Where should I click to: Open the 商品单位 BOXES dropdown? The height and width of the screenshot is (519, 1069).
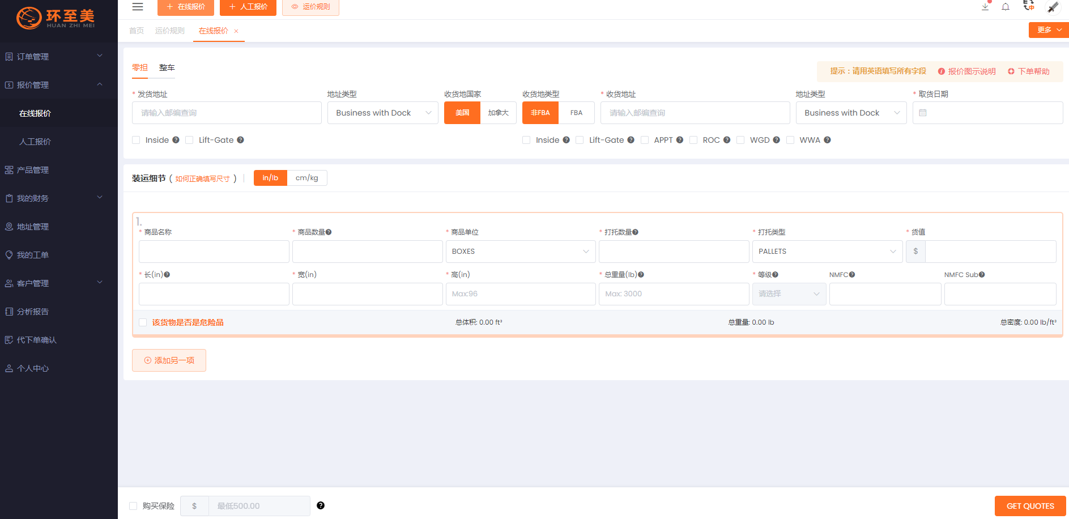pyautogui.click(x=520, y=252)
